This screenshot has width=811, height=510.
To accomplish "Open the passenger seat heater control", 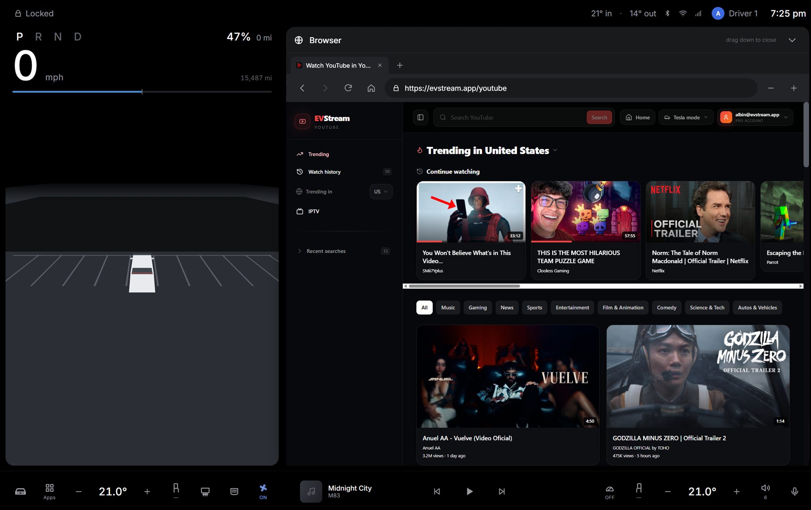I will [639, 491].
